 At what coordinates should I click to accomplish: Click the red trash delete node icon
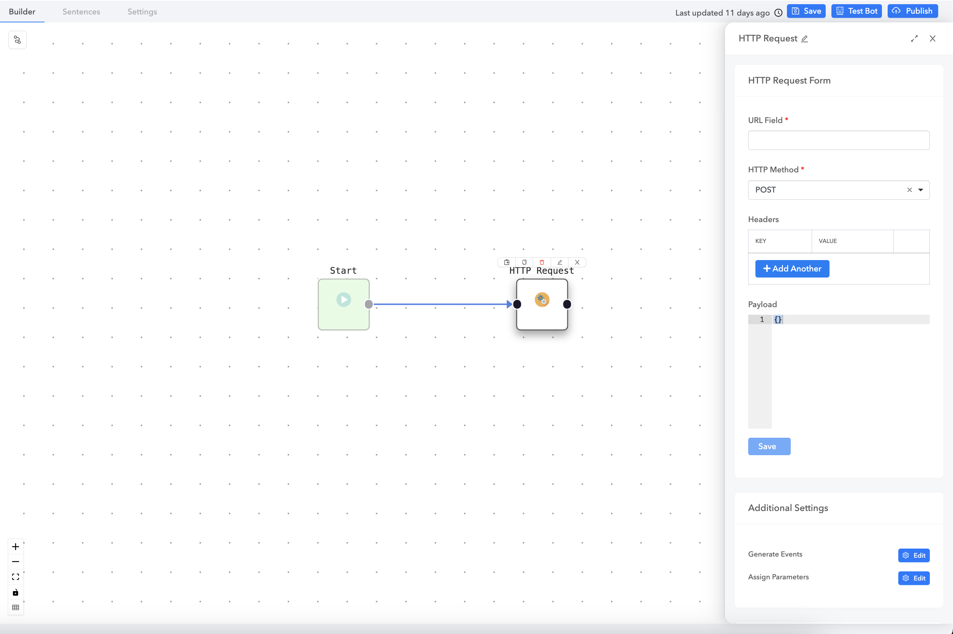(542, 262)
